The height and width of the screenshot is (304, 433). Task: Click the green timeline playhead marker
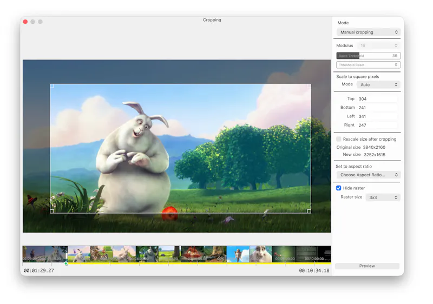click(66, 263)
